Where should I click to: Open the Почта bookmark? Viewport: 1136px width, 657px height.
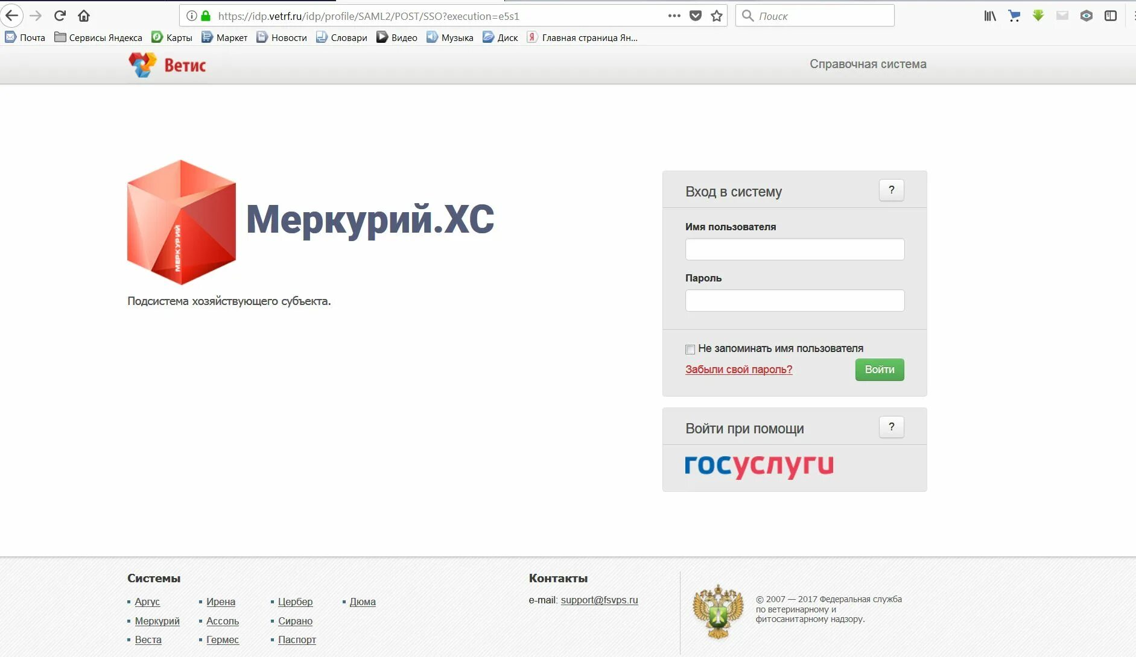pyautogui.click(x=25, y=37)
